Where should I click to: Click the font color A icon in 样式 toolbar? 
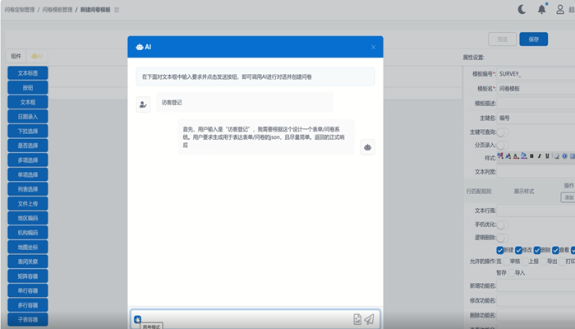tap(516, 156)
